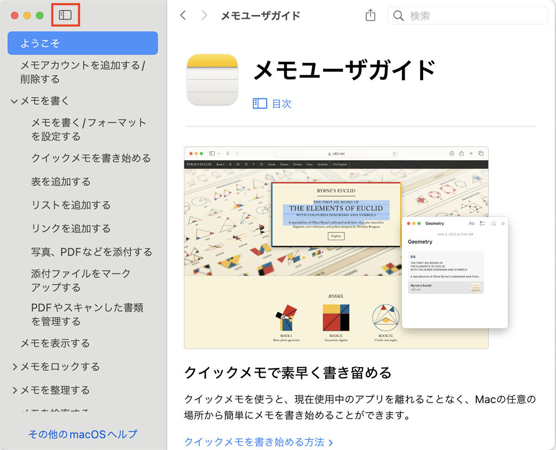The width and height of the screenshot is (556, 450).
Task: Open リンクを追加する topic
Action: pyautogui.click(x=71, y=228)
